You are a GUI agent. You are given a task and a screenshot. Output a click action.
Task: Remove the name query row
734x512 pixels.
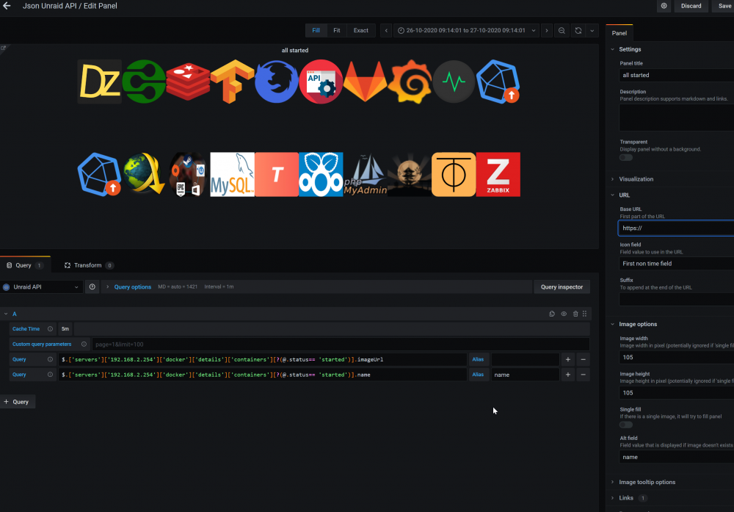[584, 375]
